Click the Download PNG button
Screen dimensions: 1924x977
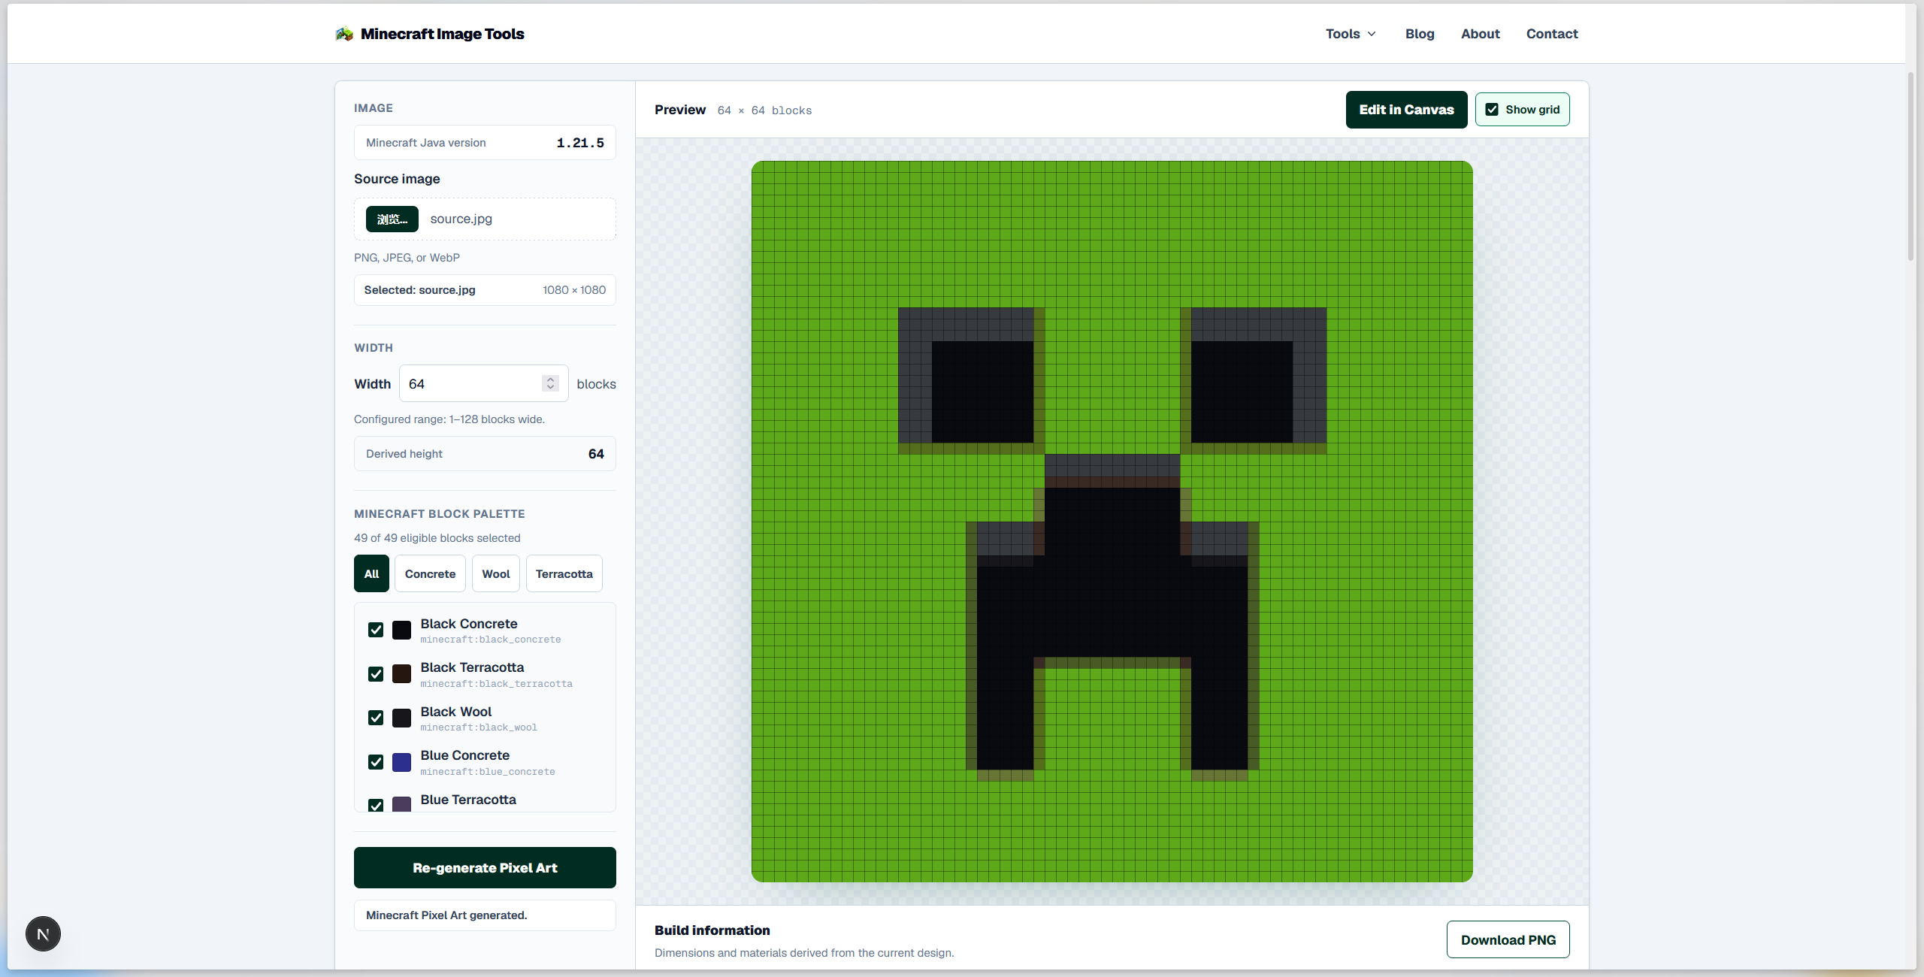pos(1508,939)
